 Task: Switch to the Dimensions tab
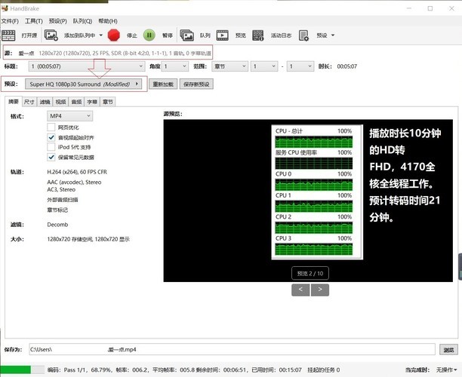pyautogui.click(x=29, y=102)
